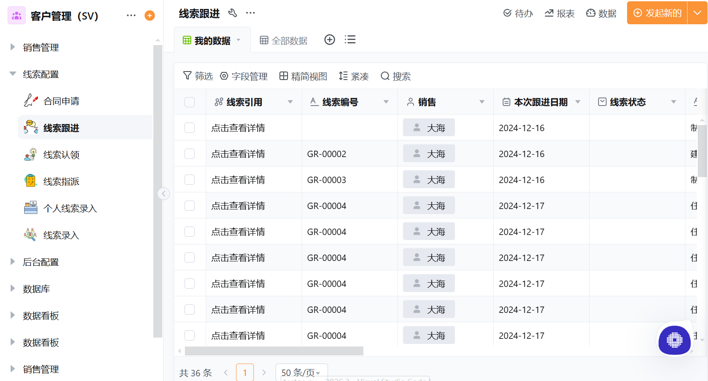Image resolution: width=708 pixels, height=381 pixels.
Task: Check the second GR-00004 row
Action: click(190, 232)
